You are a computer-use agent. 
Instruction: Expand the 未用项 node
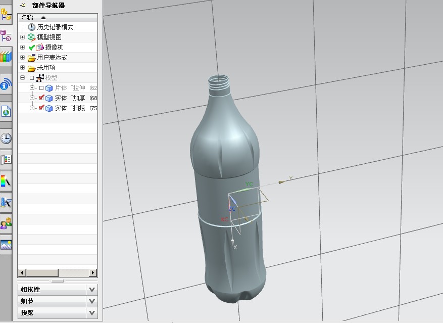click(22, 68)
